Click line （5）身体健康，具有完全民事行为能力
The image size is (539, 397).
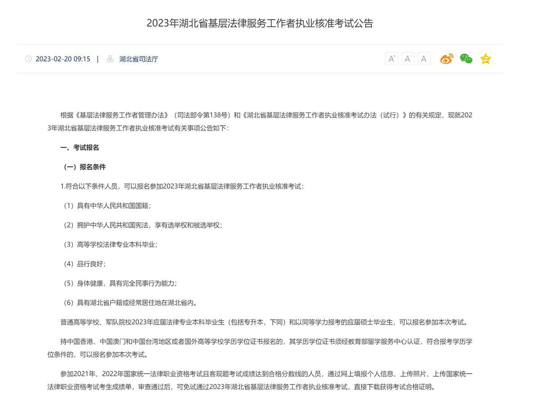click(x=119, y=283)
